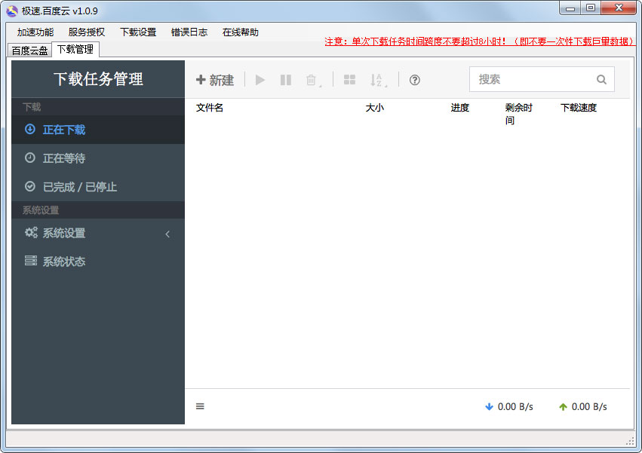Click the green upload speed indicator
The image size is (642, 453).
tap(583, 406)
